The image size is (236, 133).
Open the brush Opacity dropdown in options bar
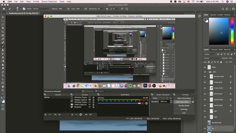pyautogui.click(x=64, y=9)
